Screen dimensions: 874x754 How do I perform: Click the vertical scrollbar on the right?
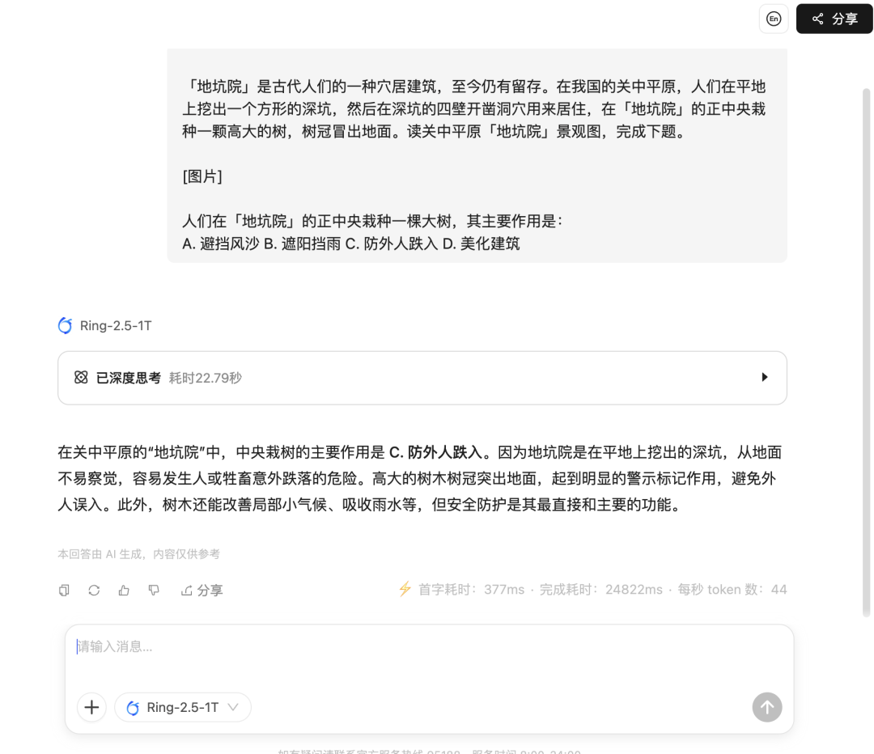[866, 351]
